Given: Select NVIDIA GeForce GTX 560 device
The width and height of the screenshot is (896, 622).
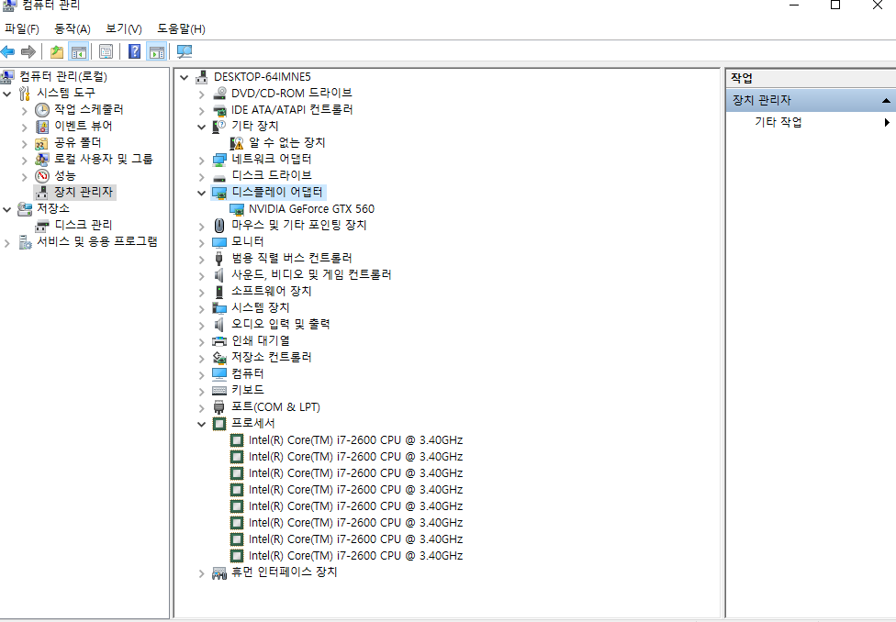Looking at the screenshot, I should point(311,208).
